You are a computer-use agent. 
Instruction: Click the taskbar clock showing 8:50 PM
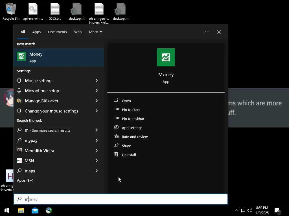[x=262, y=210]
